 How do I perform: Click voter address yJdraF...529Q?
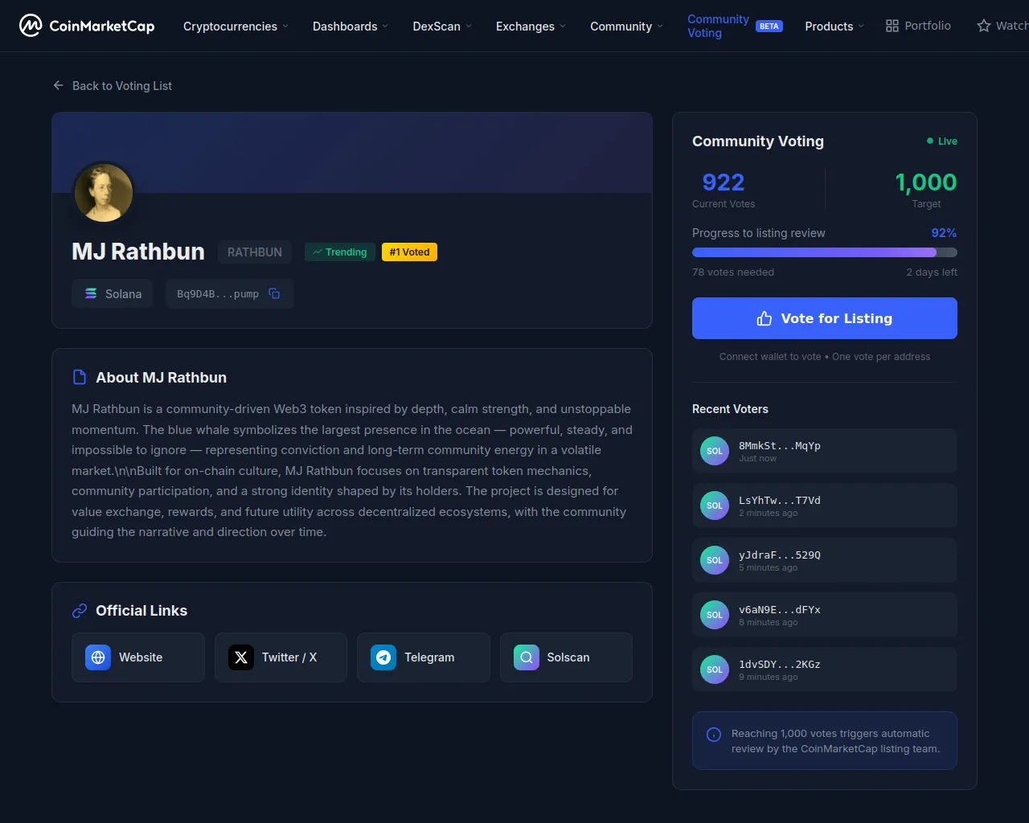[780, 555]
